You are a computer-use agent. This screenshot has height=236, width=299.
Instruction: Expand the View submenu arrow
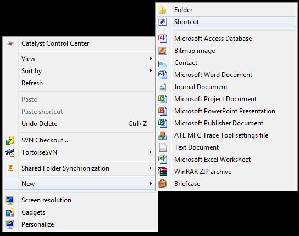click(x=151, y=59)
